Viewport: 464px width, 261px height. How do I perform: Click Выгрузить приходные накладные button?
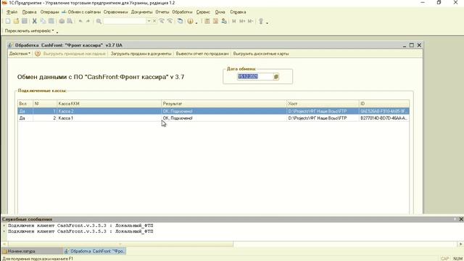(74, 54)
